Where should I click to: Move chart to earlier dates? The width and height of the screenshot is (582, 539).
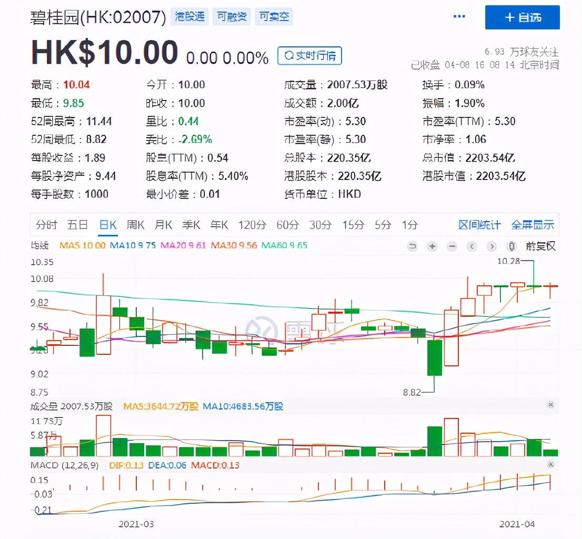[x=472, y=246]
